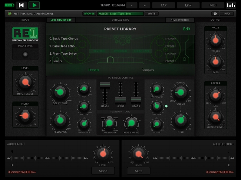Click the HEAD SPACING knob

pos(131,123)
